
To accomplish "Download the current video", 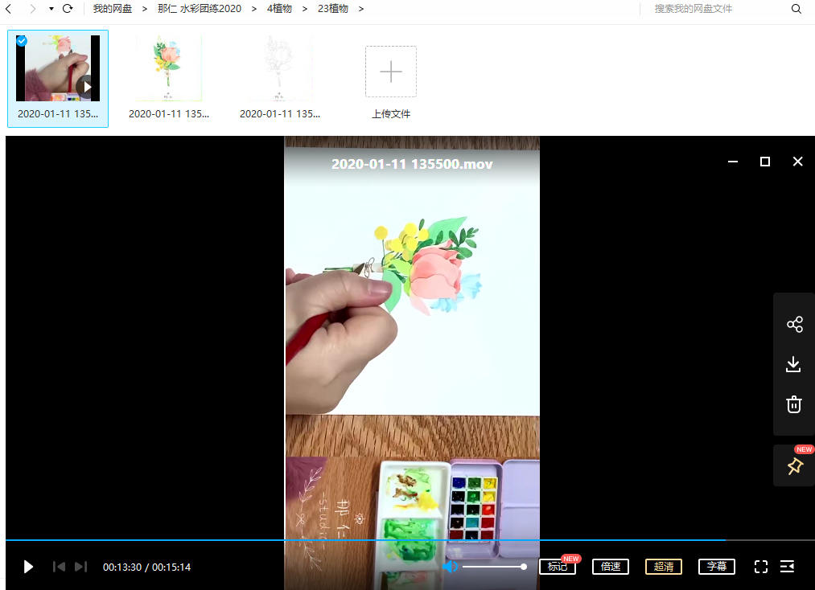I will 793,364.
